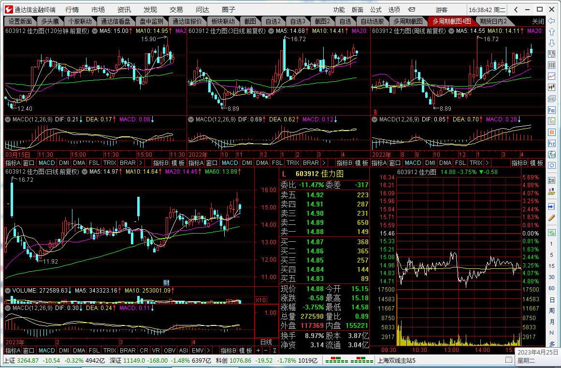Click 模板 button in the daily chart

click(x=246, y=351)
